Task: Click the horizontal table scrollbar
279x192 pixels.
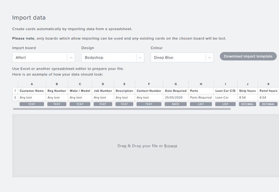Action: (x=122, y=109)
